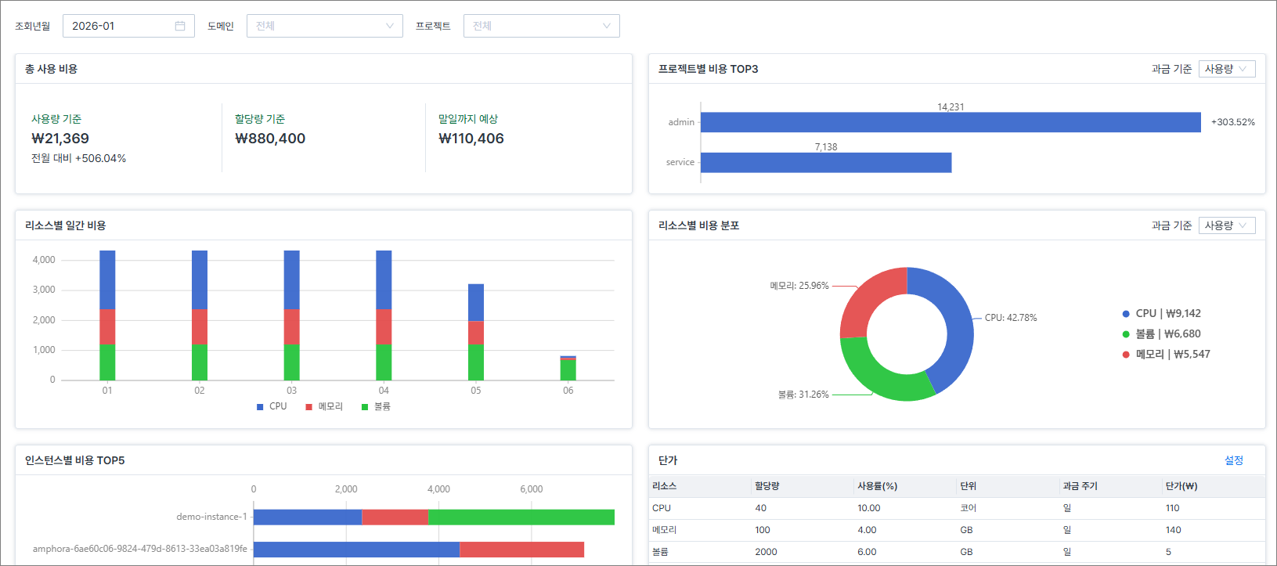
Task: Open the 프로젝트 dropdown
Action: tap(541, 26)
